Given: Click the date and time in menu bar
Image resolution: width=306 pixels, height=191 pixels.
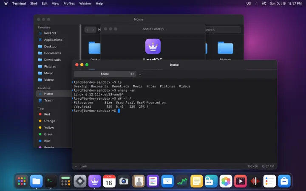Looking at the screenshot, I should (286, 3).
